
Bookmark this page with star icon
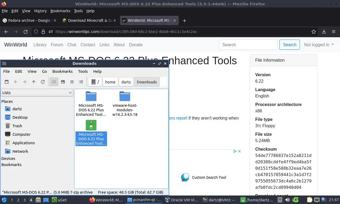click(314, 32)
